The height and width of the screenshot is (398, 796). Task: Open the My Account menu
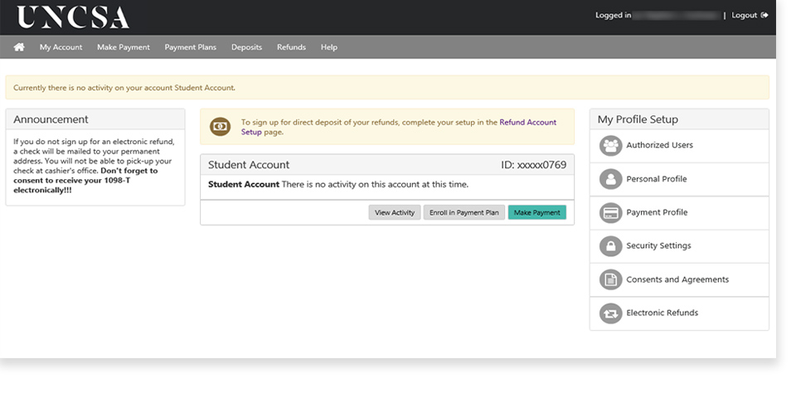61,47
